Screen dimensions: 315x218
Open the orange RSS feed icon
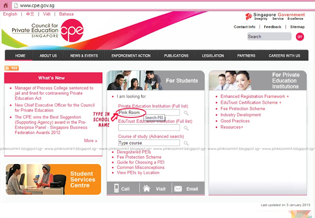(x=12, y=68)
